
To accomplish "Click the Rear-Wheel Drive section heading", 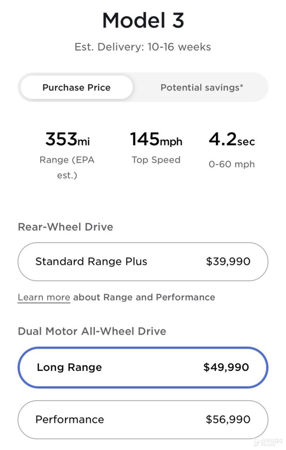I will coord(65,227).
